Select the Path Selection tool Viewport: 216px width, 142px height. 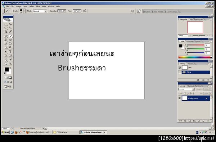pos(6,52)
